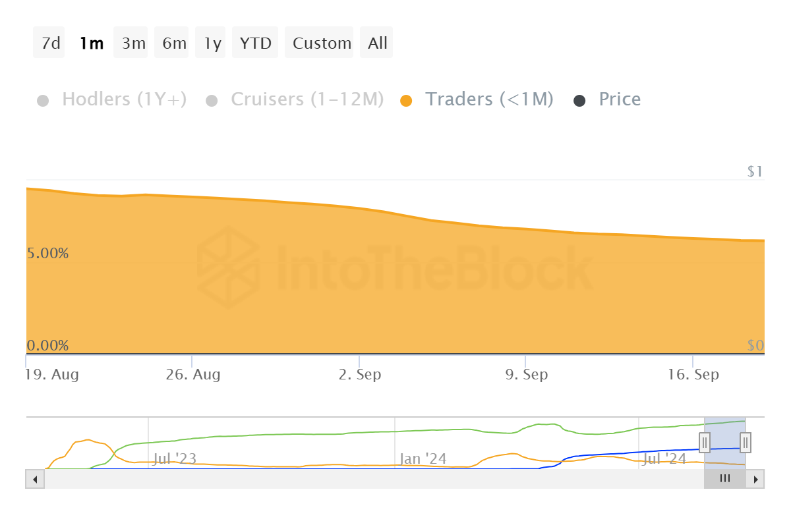Click the grey Cruisers legend dot

coord(212,101)
